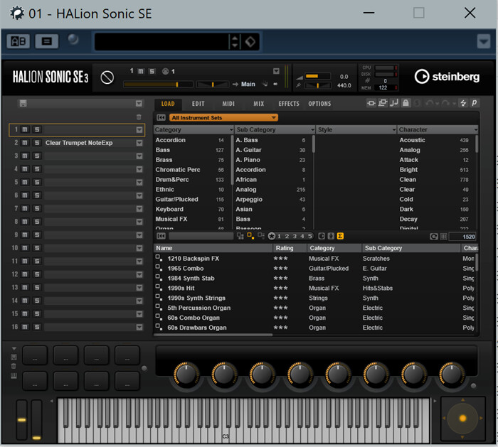498x447 pixels.
Task: Open the All Instrument Sets dropdown
Action: 223,118
